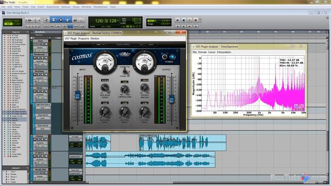Viewport: 331px width, 186px height.
Task: Click the timeline playhead marker in the ruler
Action: pos(200,32)
